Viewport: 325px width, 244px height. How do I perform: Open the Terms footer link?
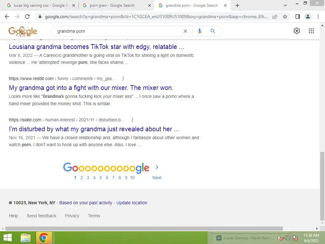(94, 216)
